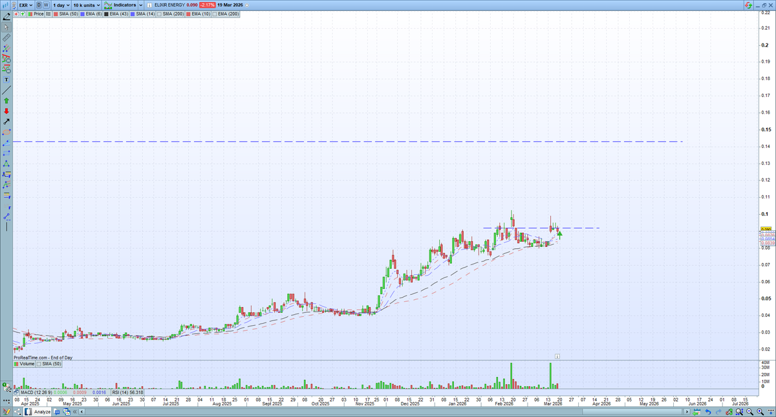Toggle EMA (6) indicator visibility
The image size is (776, 417).
(91, 14)
